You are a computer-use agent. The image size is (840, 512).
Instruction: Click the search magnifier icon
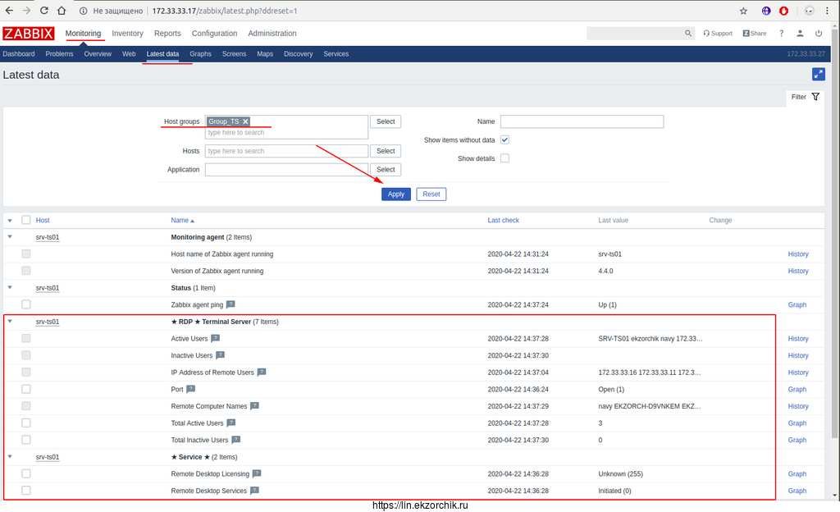[x=688, y=34]
